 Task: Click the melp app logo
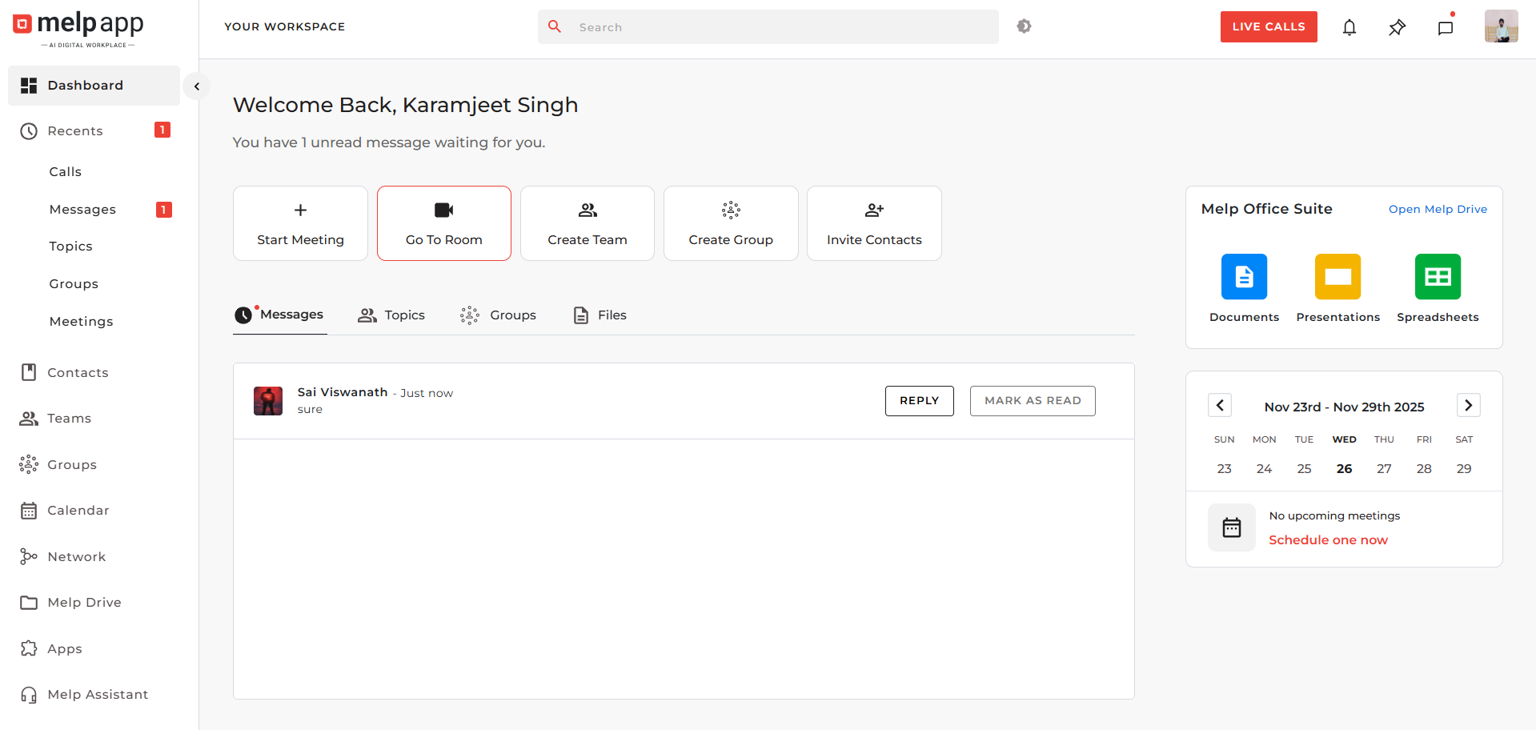click(x=78, y=29)
